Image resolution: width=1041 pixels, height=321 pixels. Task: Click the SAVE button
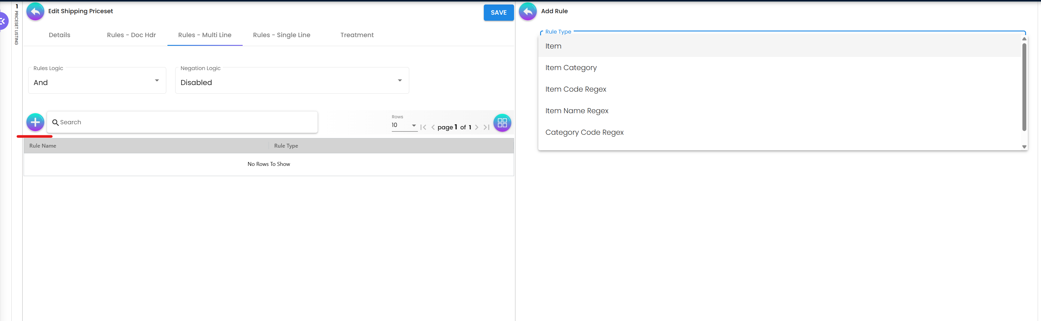click(498, 13)
